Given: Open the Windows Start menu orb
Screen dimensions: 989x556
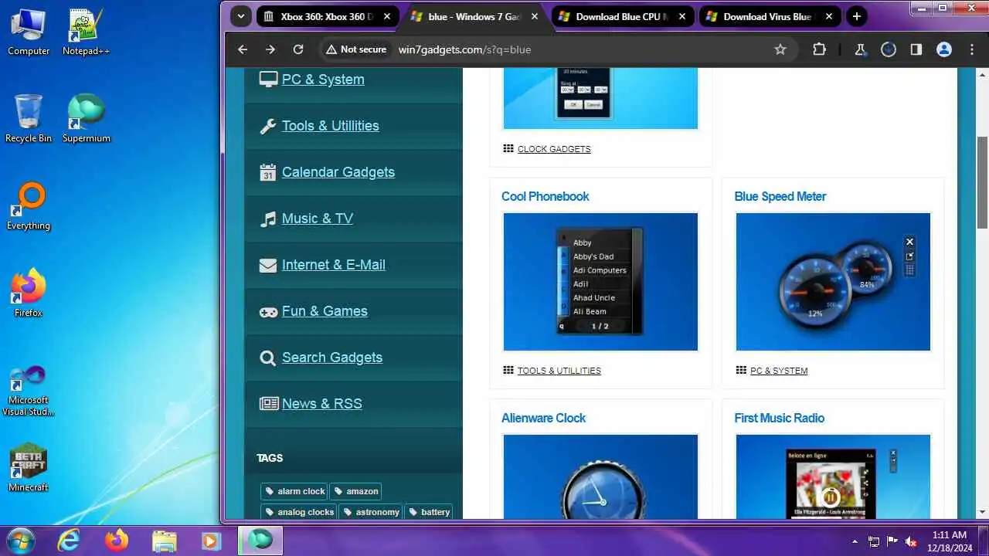Looking at the screenshot, I should pyautogui.click(x=20, y=540).
